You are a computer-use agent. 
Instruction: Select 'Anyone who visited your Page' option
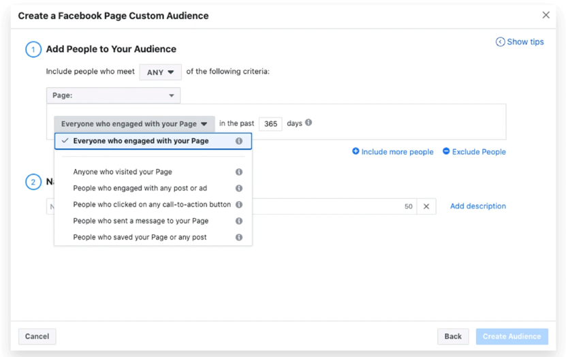(123, 172)
